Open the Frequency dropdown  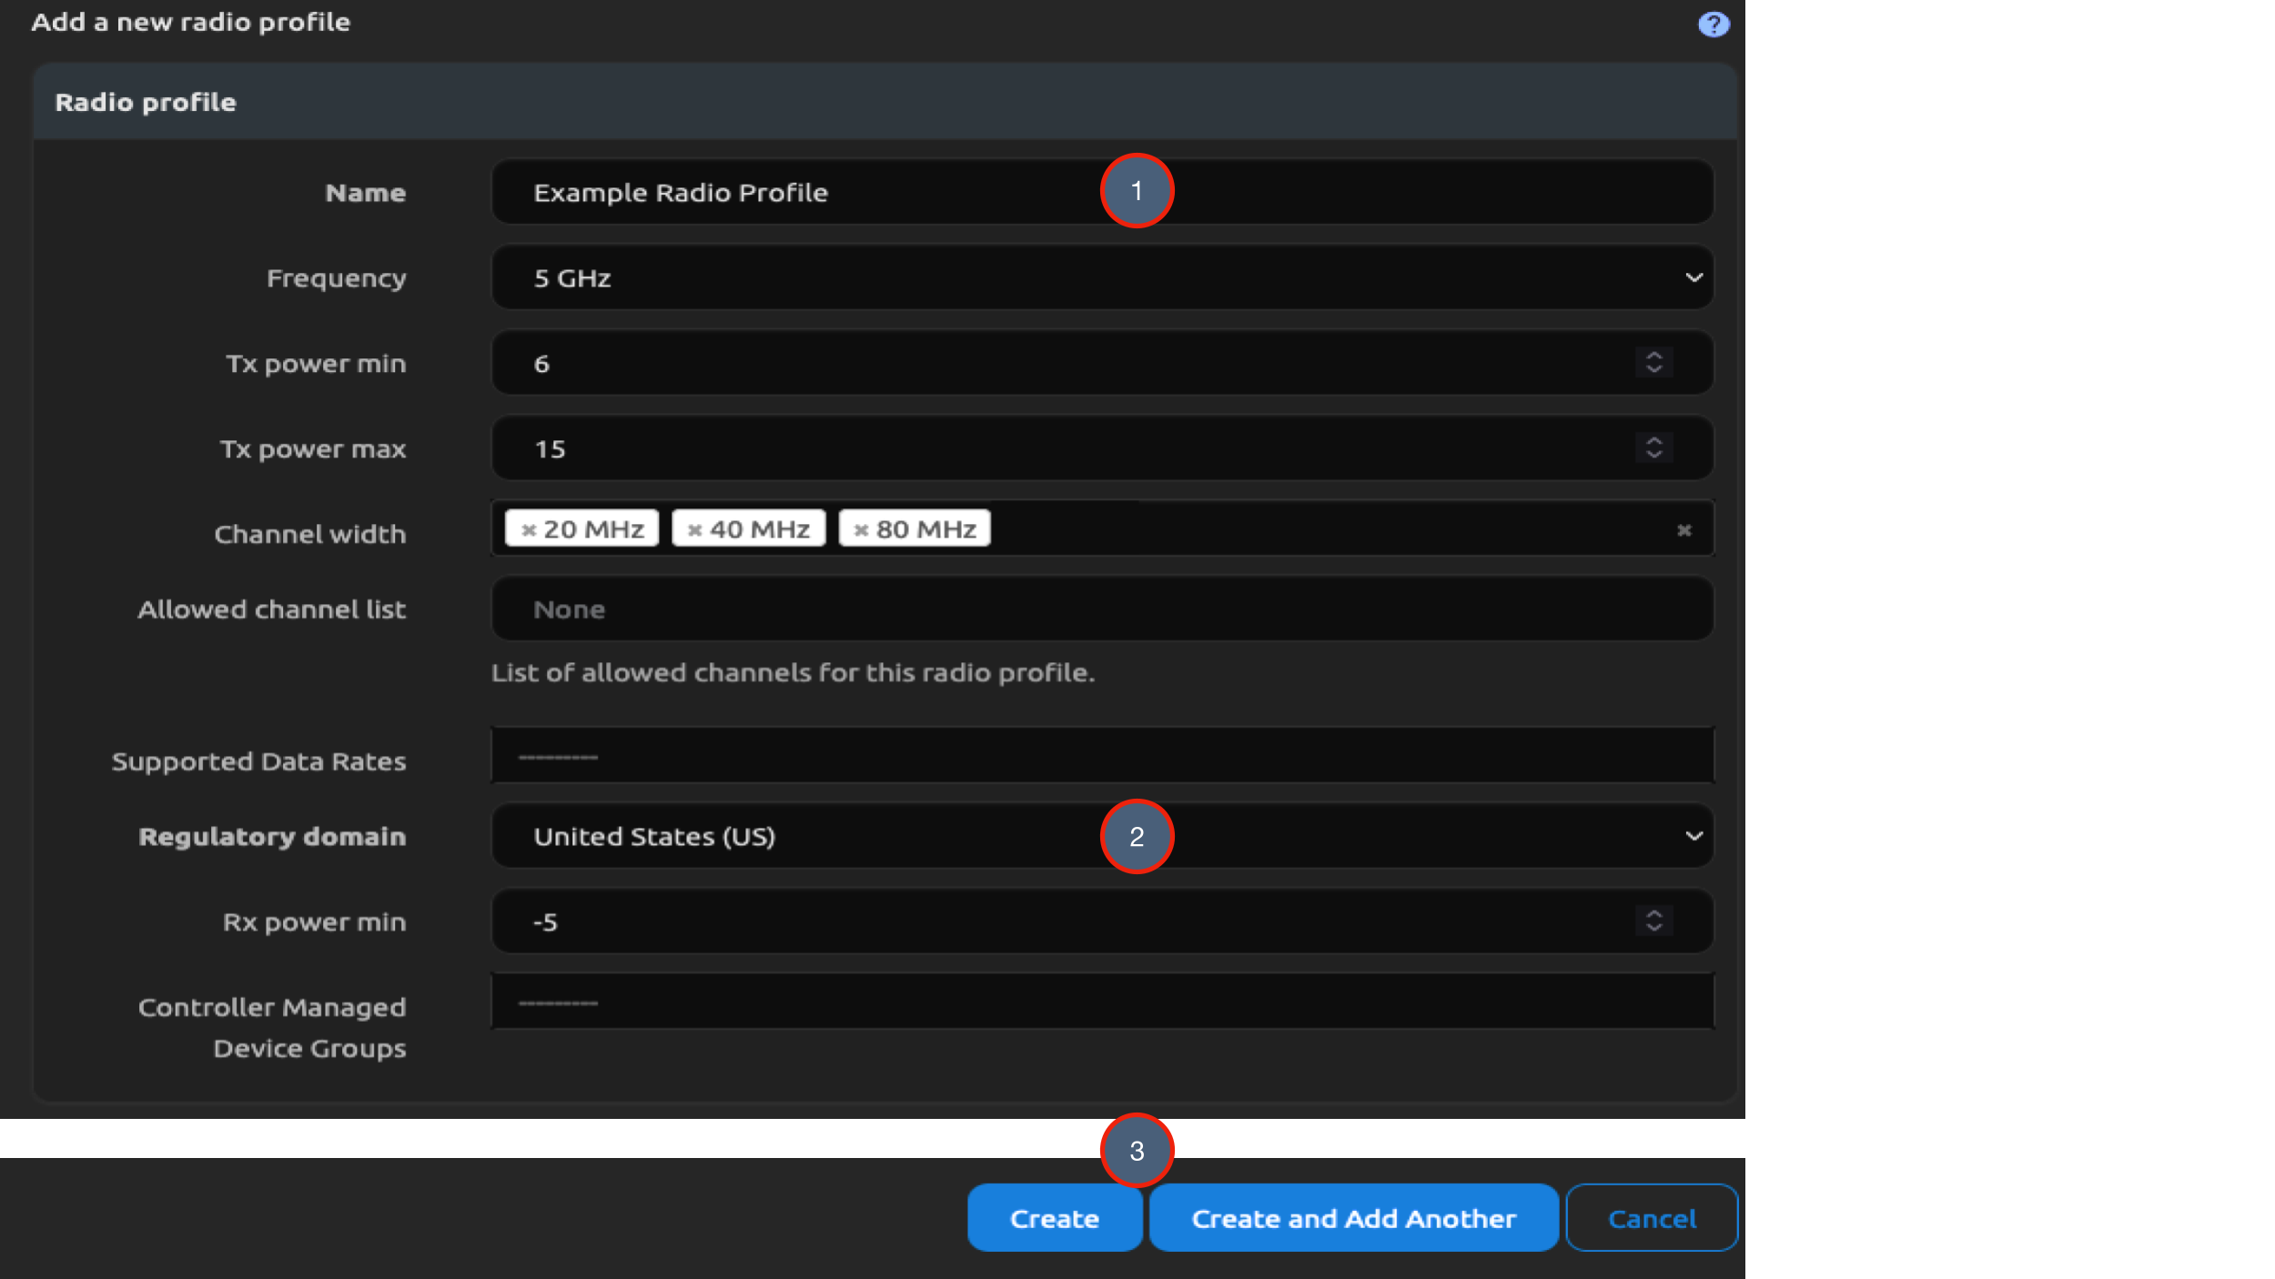(x=1694, y=277)
